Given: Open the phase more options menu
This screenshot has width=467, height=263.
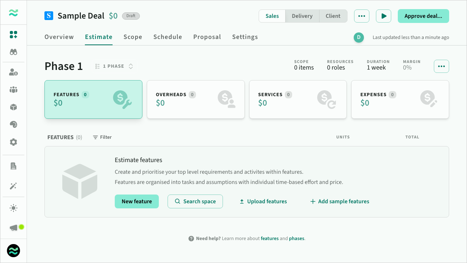Looking at the screenshot, I should coord(441,66).
